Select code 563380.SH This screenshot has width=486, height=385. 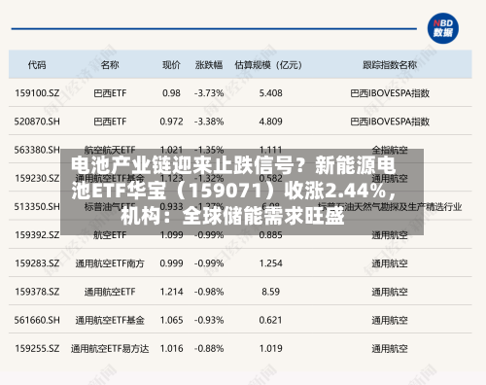tap(37, 150)
